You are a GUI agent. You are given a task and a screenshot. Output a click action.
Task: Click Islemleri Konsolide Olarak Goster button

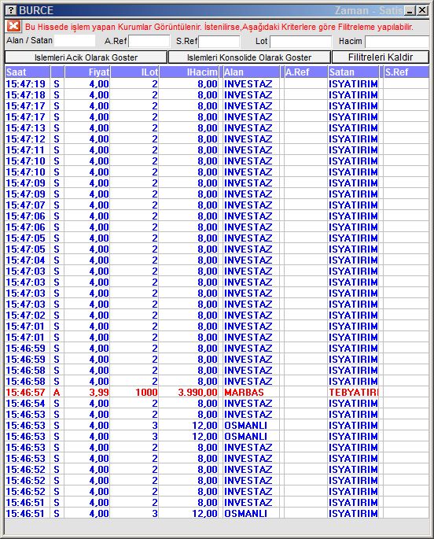click(x=249, y=57)
